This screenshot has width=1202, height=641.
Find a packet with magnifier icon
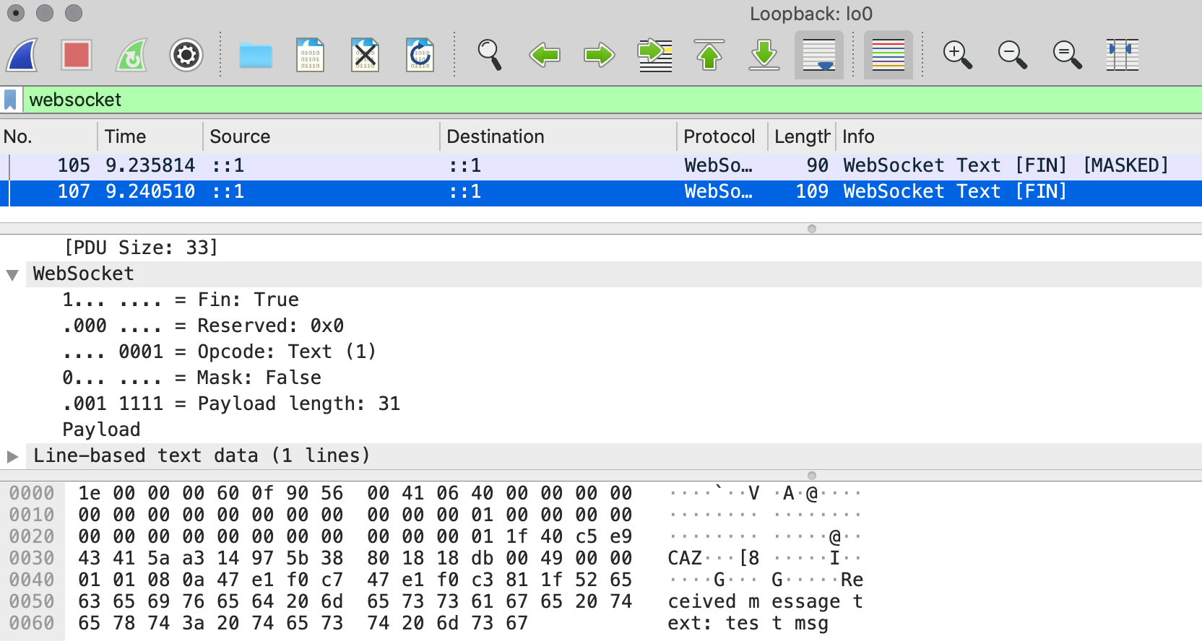pyautogui.click(x=490, y=55)
